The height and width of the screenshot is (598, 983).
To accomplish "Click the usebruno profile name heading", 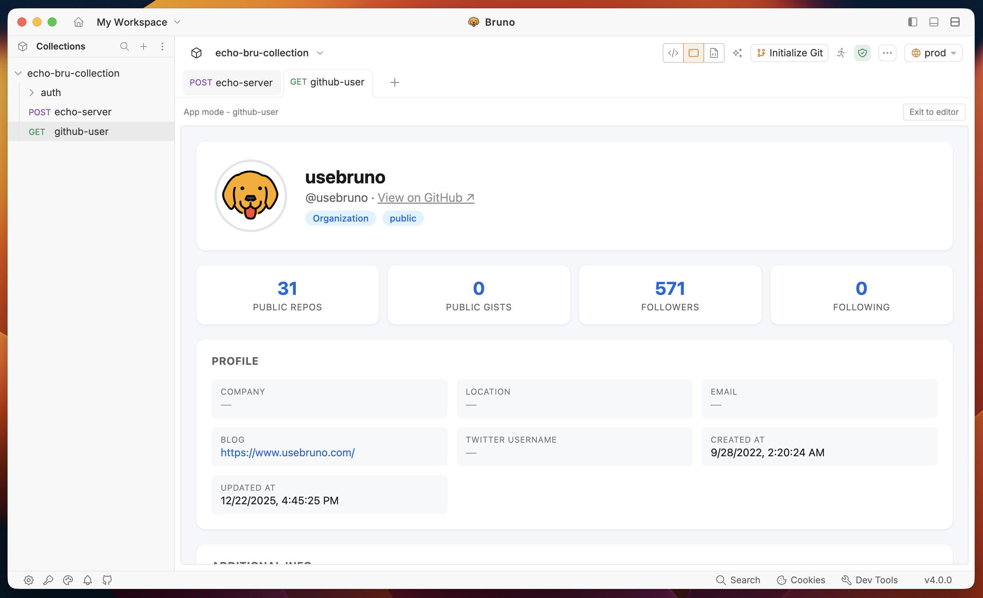I will [345, 177].
